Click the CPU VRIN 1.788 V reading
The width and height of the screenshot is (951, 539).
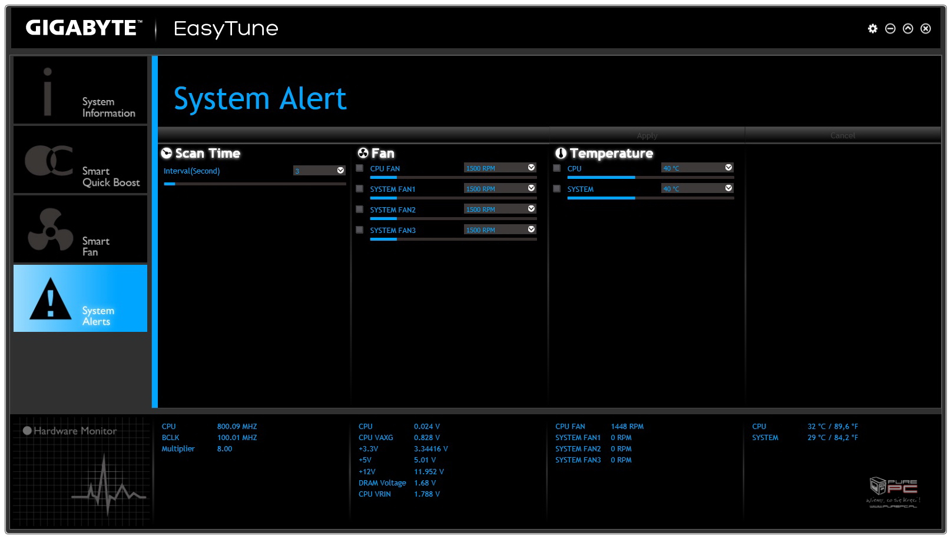pos(427,494)
